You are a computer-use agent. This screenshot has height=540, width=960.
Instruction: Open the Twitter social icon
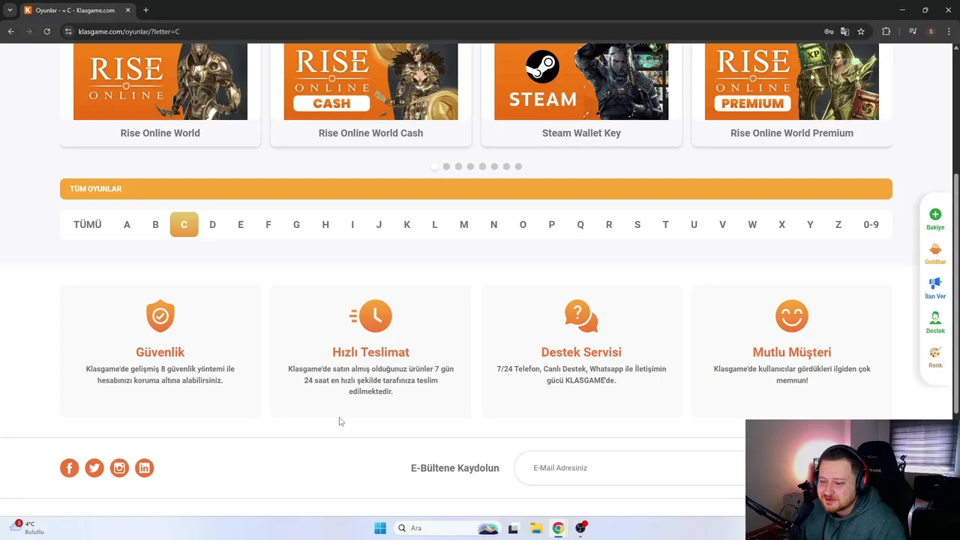(x=94, y=468)
